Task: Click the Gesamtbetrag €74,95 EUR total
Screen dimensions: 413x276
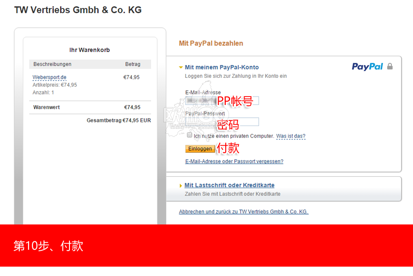Action: pyautogui.click(x=119, y=120)
